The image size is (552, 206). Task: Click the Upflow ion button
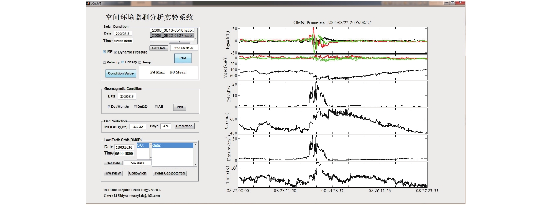pos(137,173)
